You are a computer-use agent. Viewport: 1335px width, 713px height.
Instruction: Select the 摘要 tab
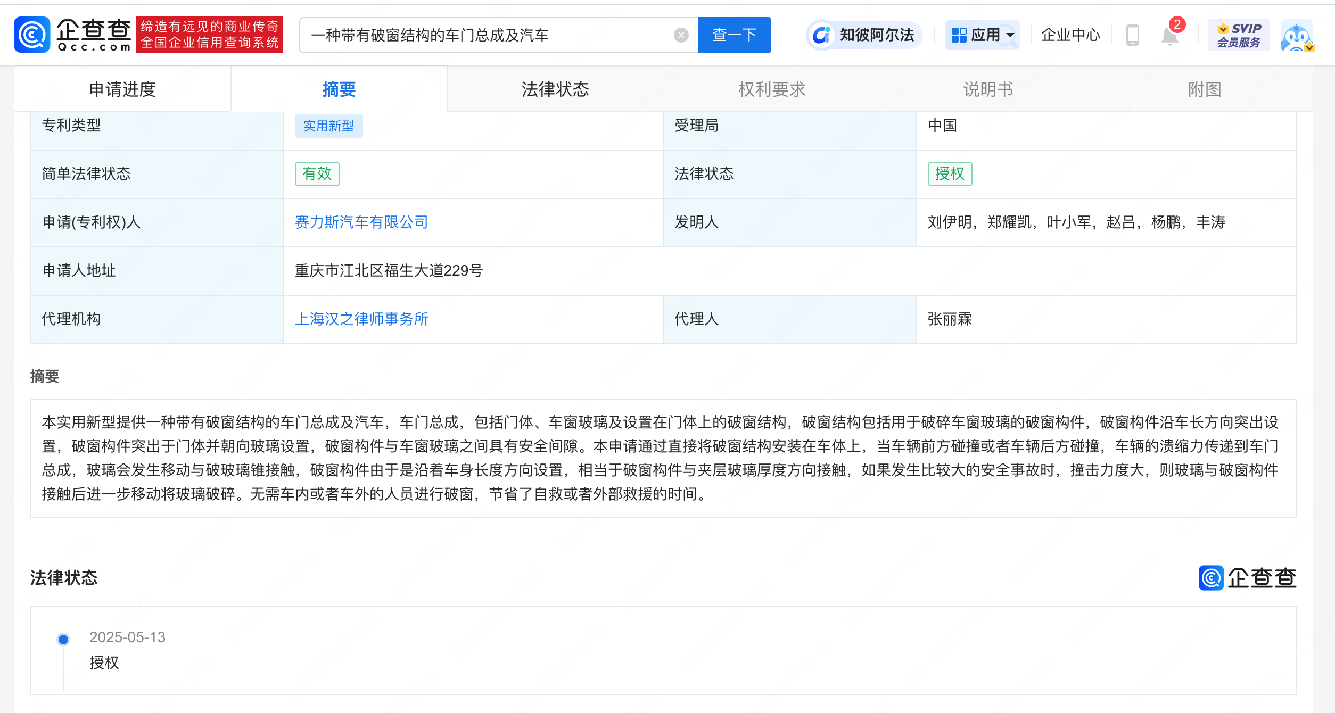(x=339, y=89)
